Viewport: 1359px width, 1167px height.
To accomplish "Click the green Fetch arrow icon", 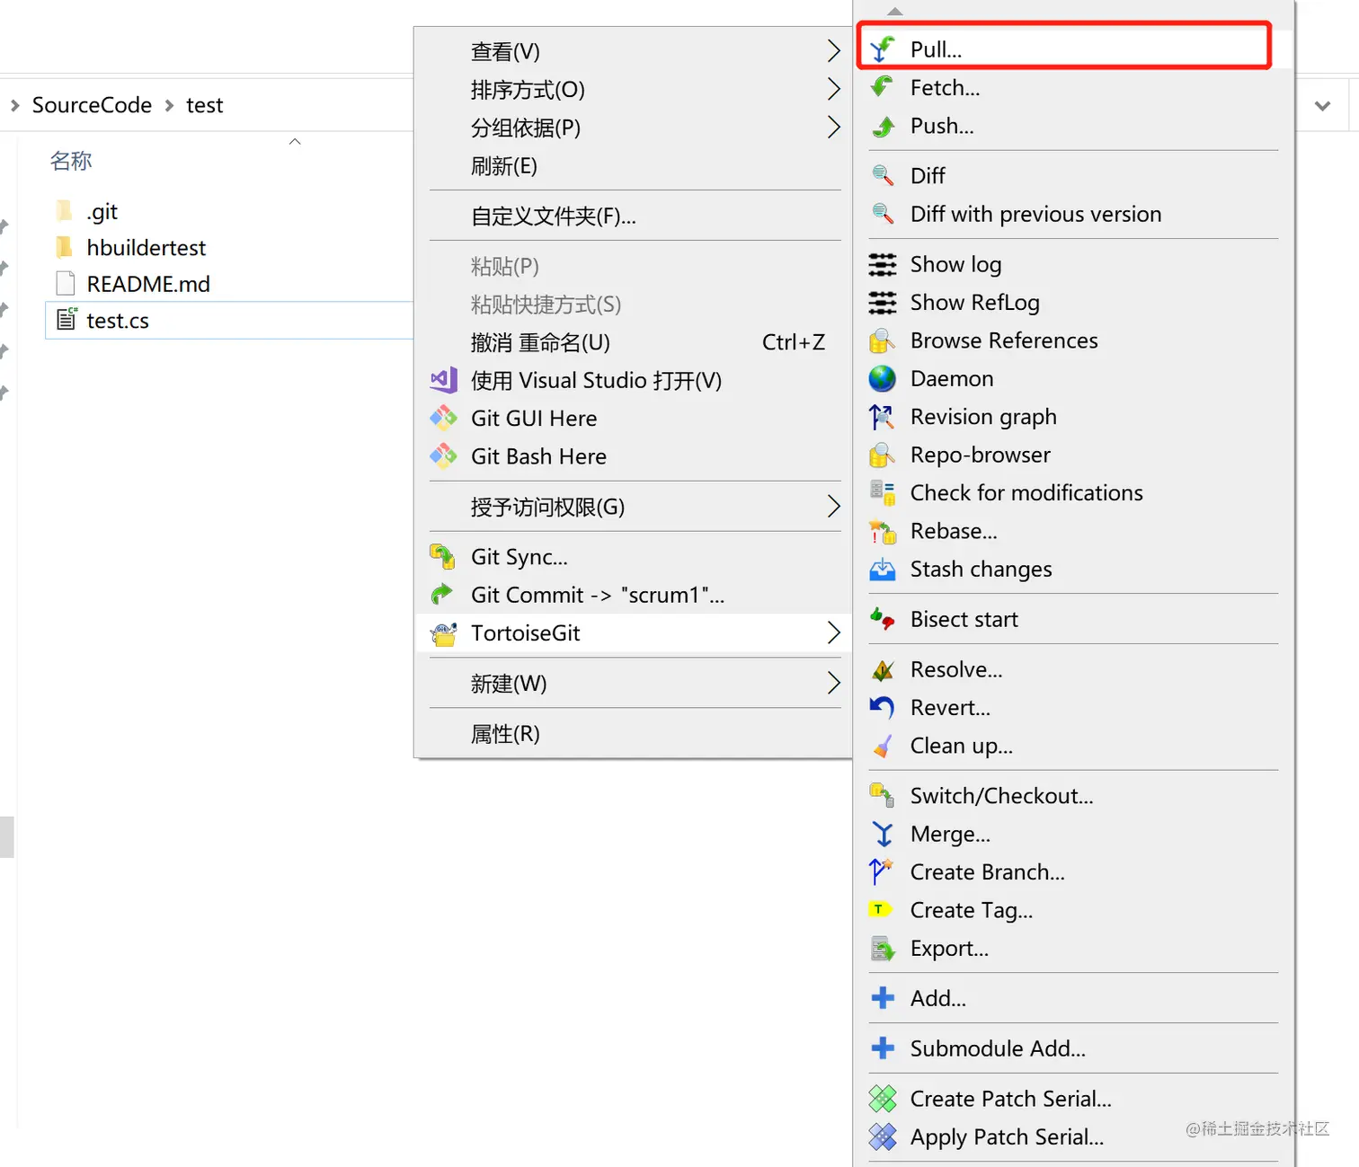I will [x=883, y=87].
